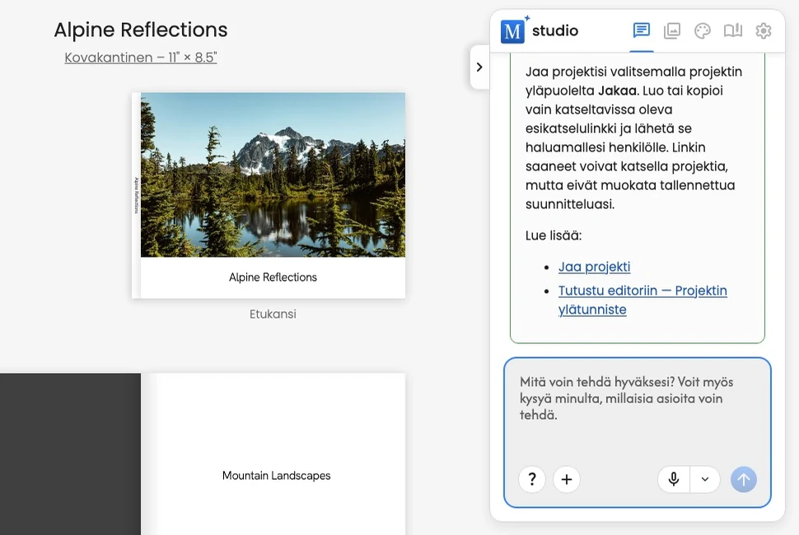The width and height of the screenshot is (799, 535).
Task: Select the cover caption Alpine Reflections text
Action: coord(273,277)
